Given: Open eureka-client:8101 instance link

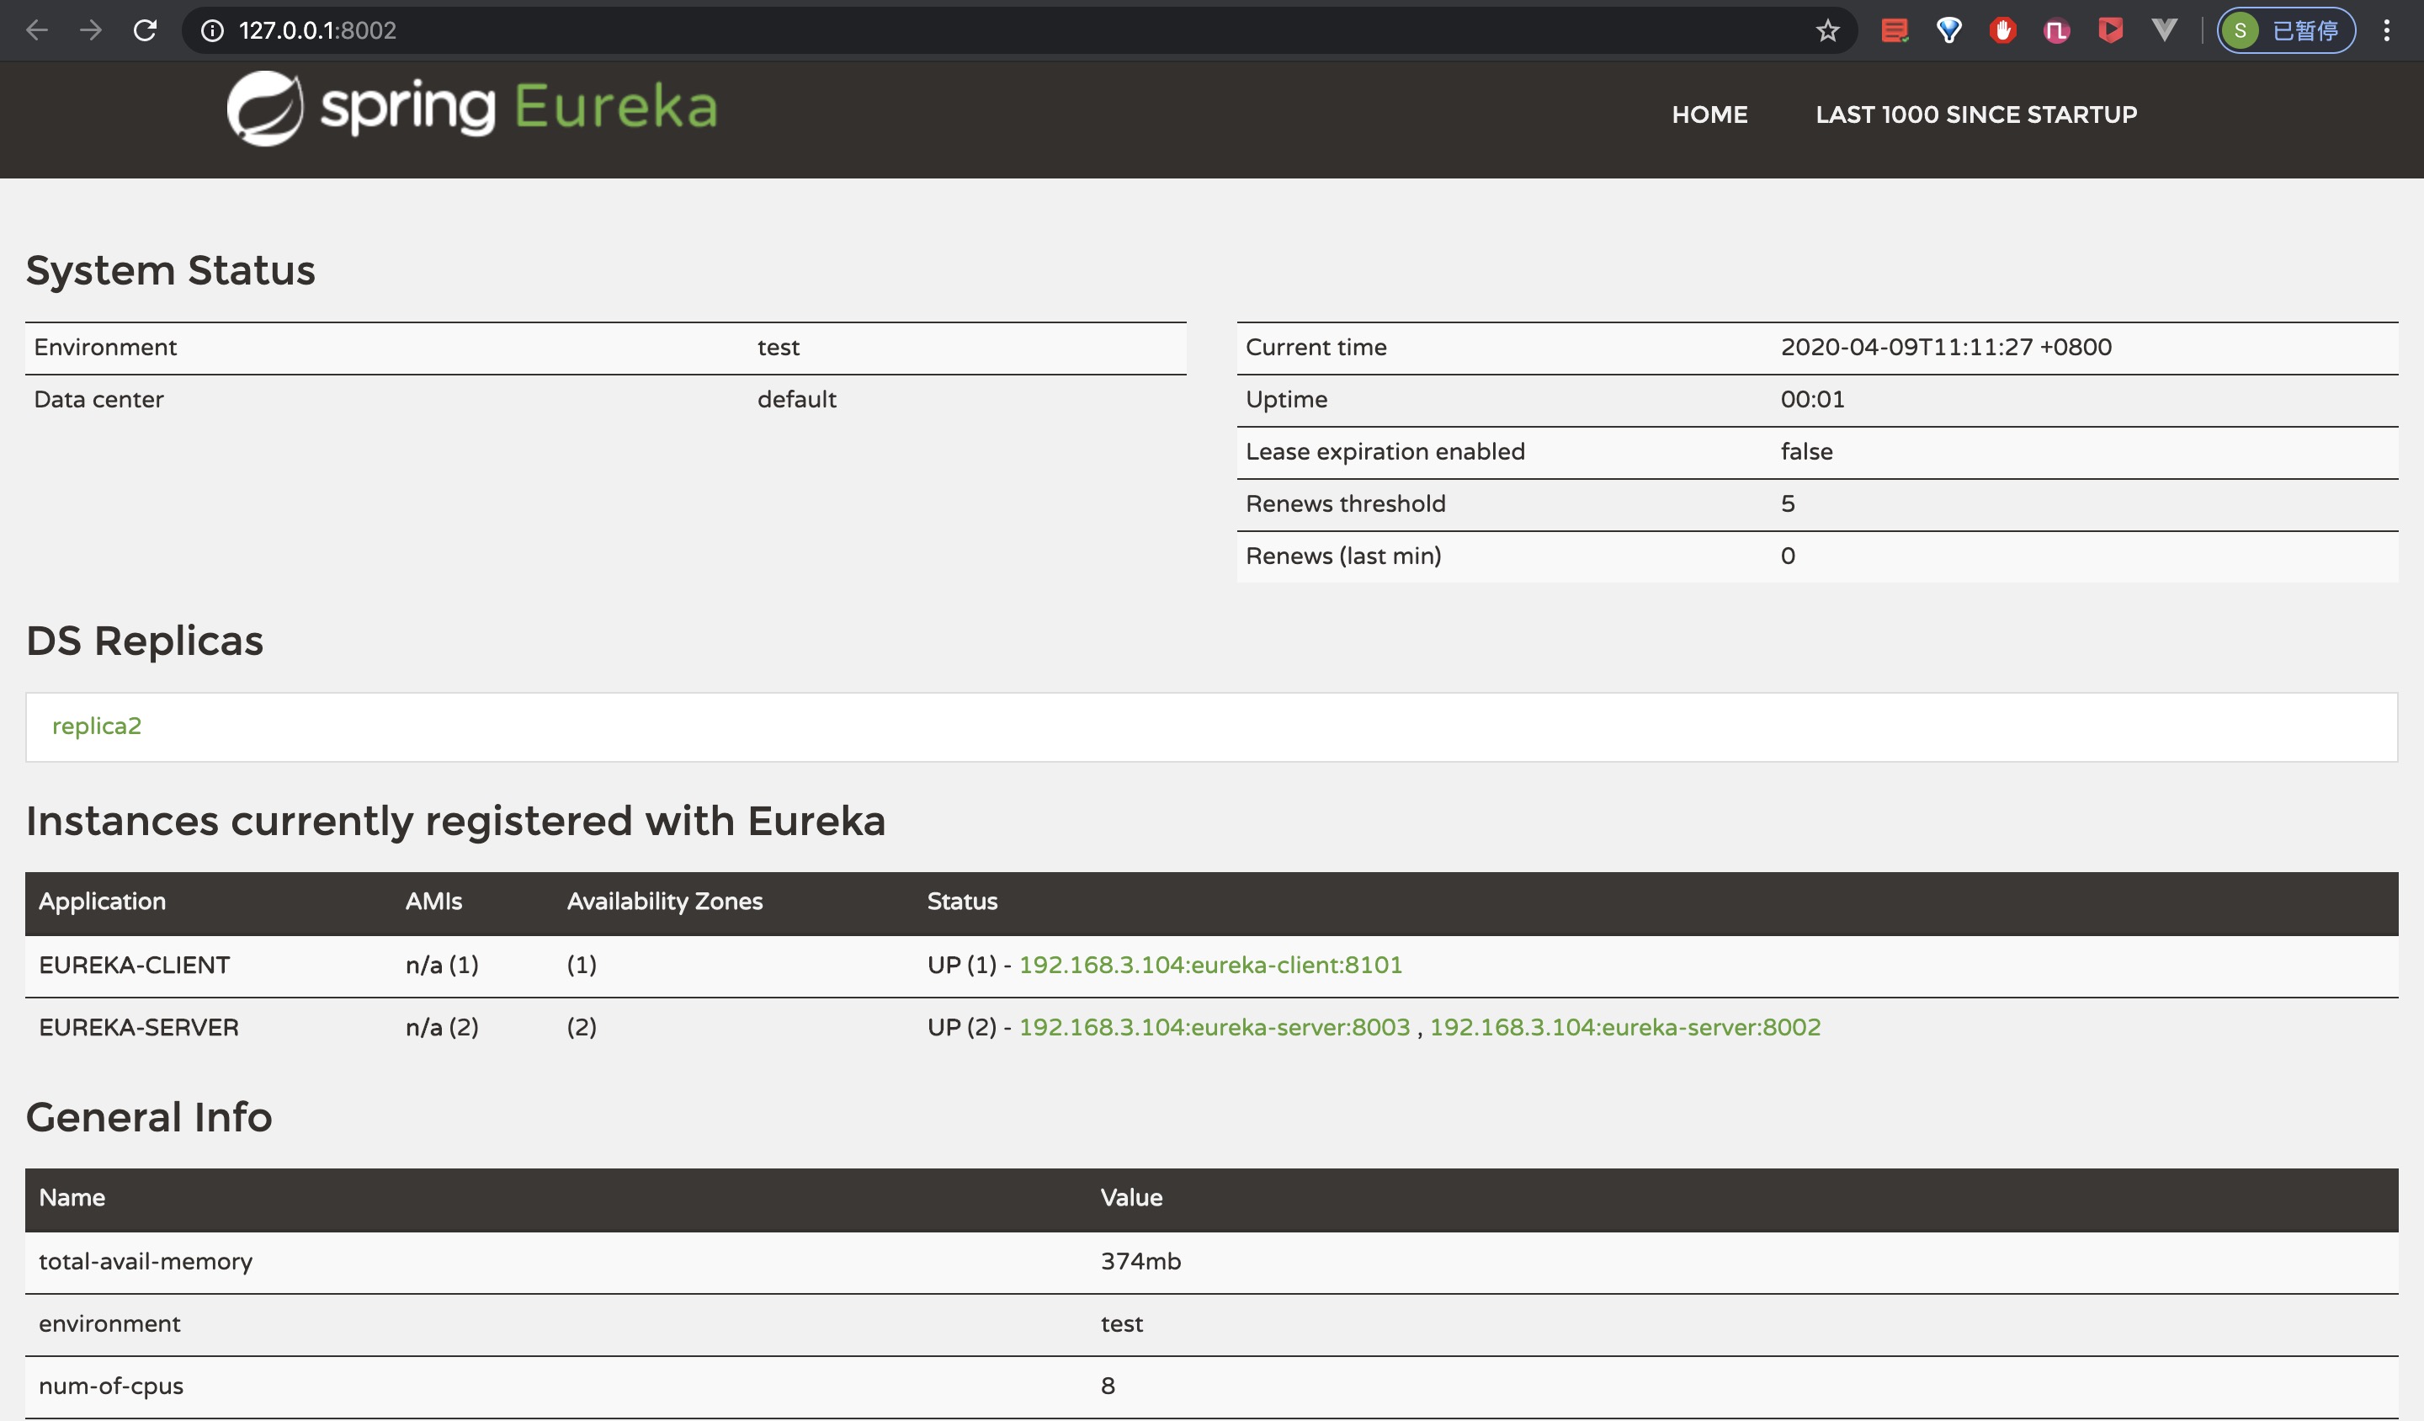Looking at the screenshot, I should point(1209,965).
